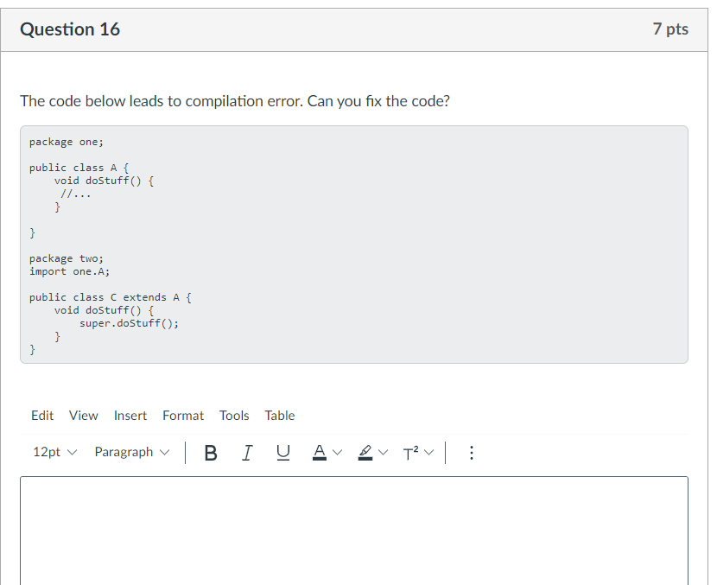The width and height of the screenshot is (717, 585).
Task: Select the gray Java code block
Action: point(354,245)
